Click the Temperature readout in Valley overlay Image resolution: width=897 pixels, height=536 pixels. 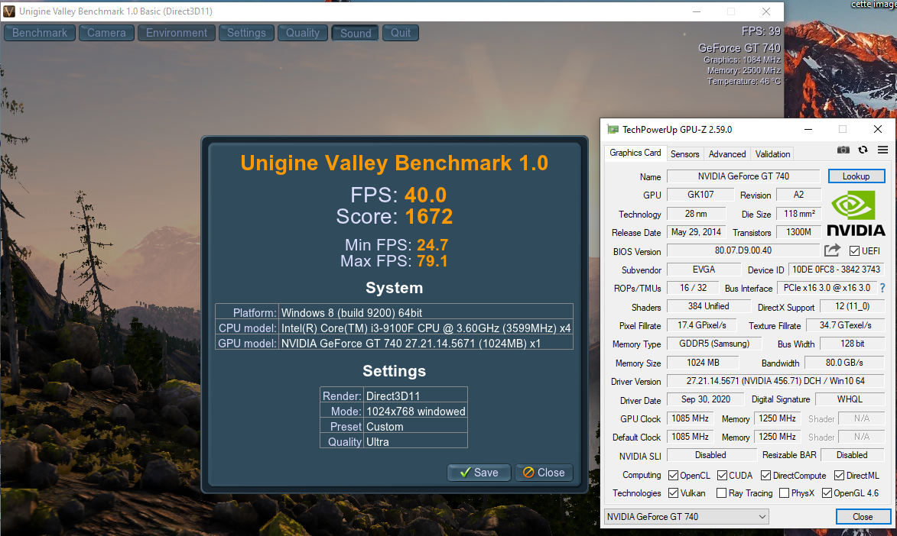point(744,82)
